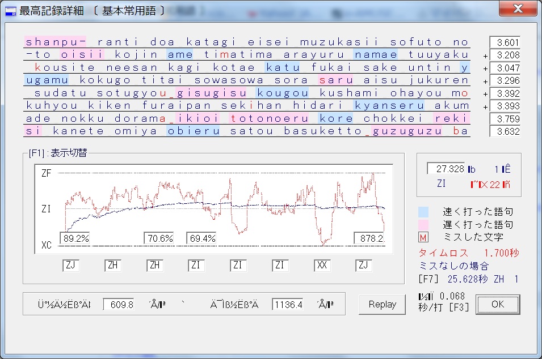Confirm with the OK button
Screen dimensions: 542x359
(497, 304)
